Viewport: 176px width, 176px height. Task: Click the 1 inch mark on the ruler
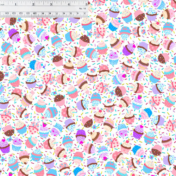coord(15,4)
